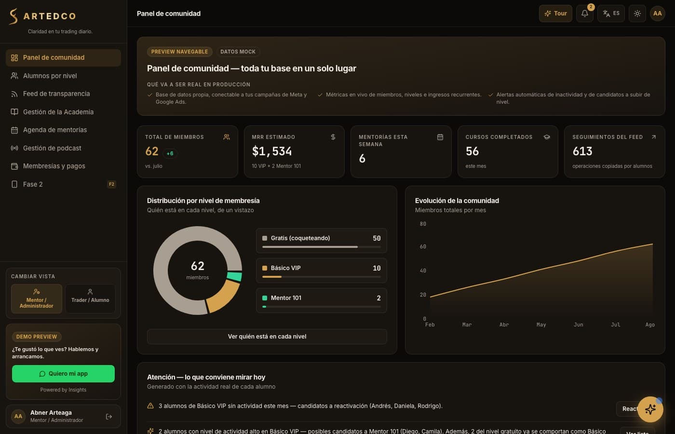Click Powered by Insights link
Viewport: 675px width, 434px height.
point(63,390)
